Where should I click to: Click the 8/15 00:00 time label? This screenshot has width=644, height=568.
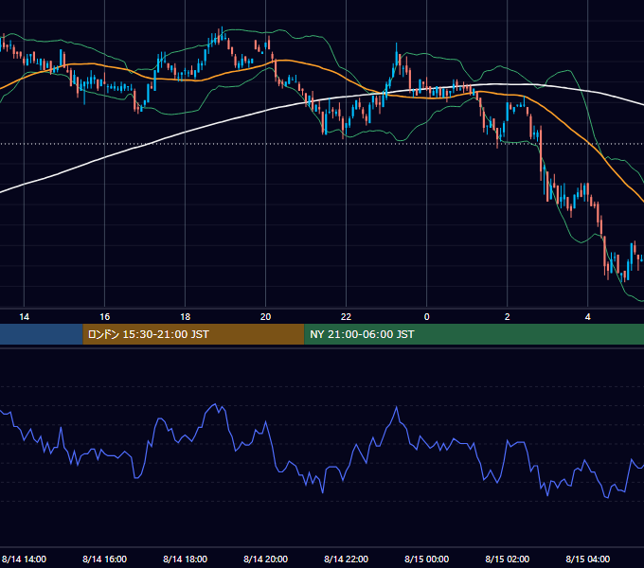(427, 559)
